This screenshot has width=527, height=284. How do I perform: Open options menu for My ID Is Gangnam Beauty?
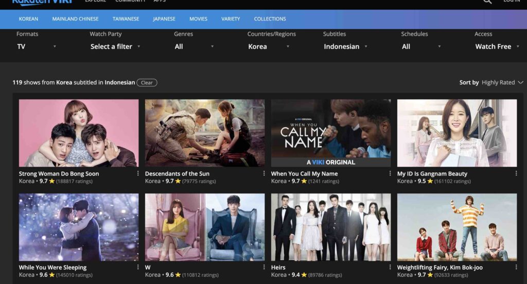click(516, 173)
